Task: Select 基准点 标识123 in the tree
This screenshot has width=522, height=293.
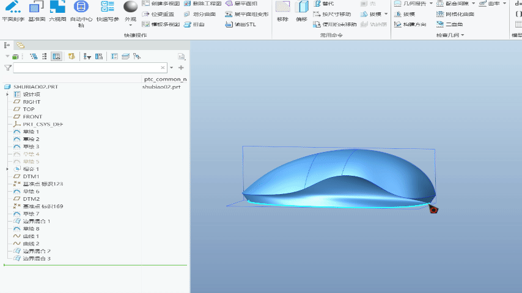Action: [38, 184]
